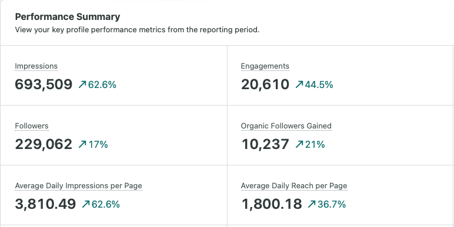Click the Average Daily Impressions per Page label
The height and width of the screenshot is (227, 454).
coord(78,186)
